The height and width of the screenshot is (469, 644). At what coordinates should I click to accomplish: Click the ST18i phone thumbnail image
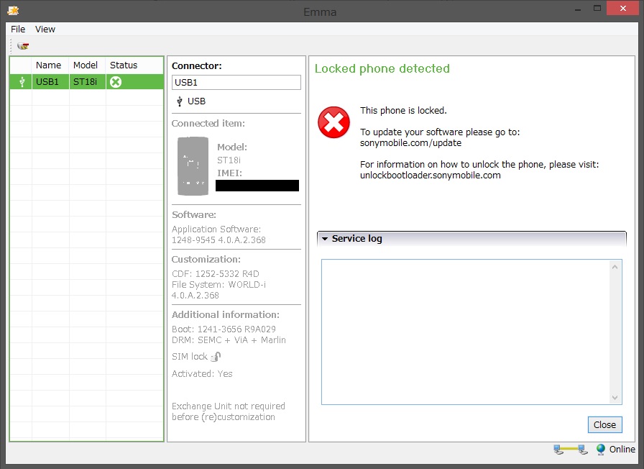(x=192, y=166)
